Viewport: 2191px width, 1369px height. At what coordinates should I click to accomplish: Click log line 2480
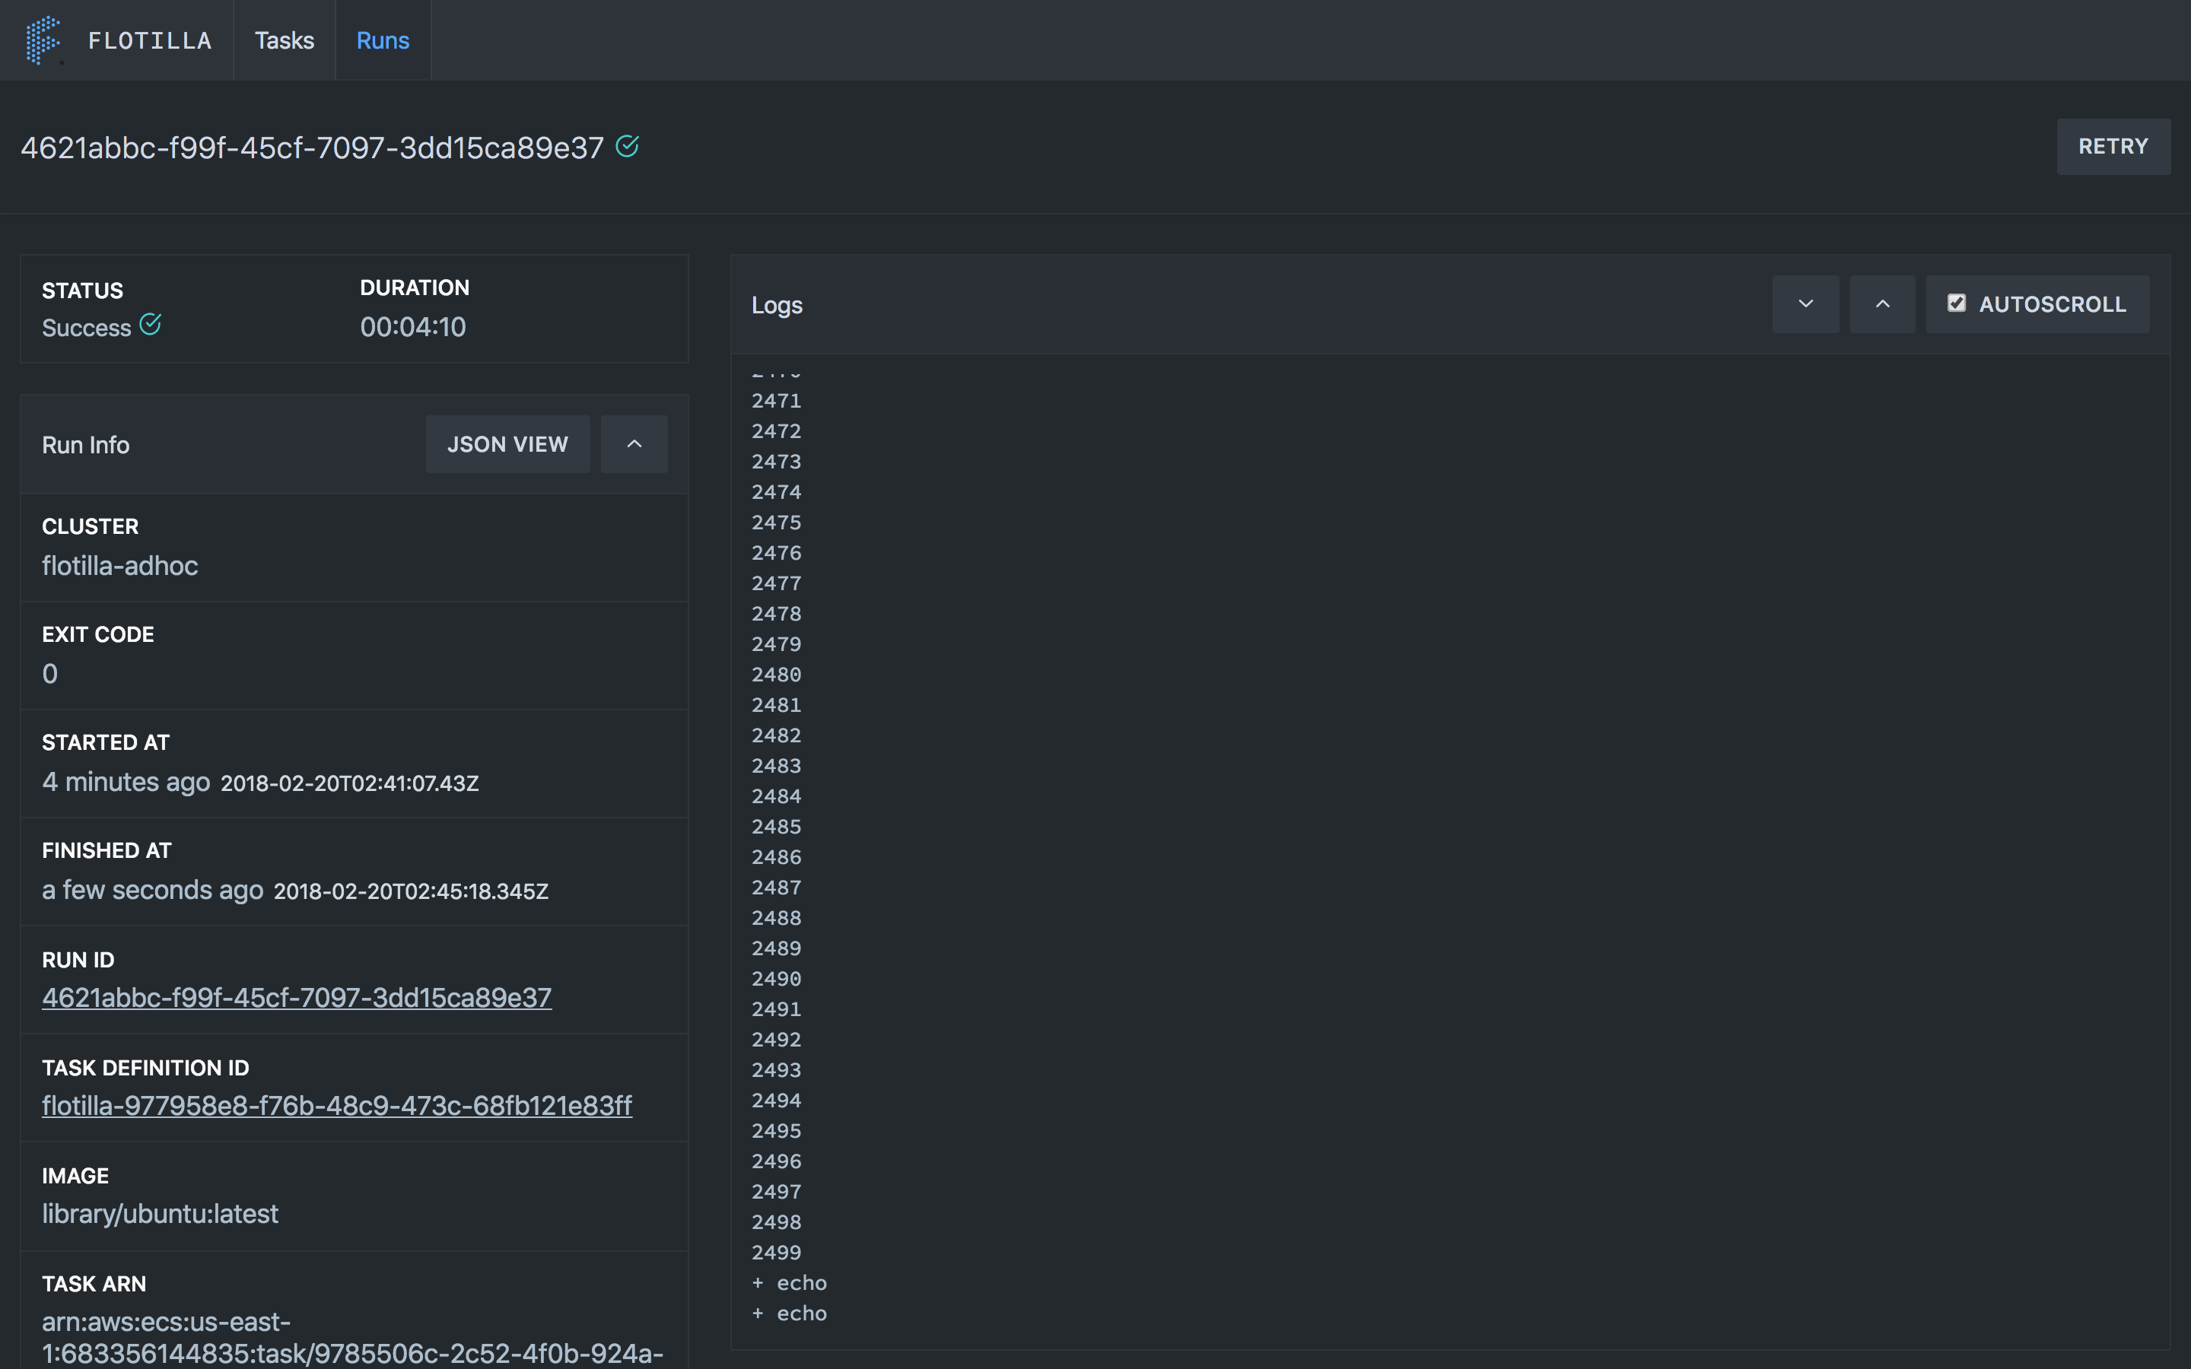pyautogui.click(x=777, y=675)
